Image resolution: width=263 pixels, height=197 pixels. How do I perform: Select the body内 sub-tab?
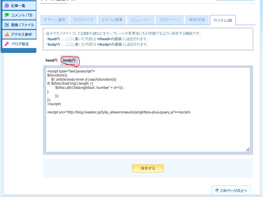pyautogui.click(x=69, y=60)
